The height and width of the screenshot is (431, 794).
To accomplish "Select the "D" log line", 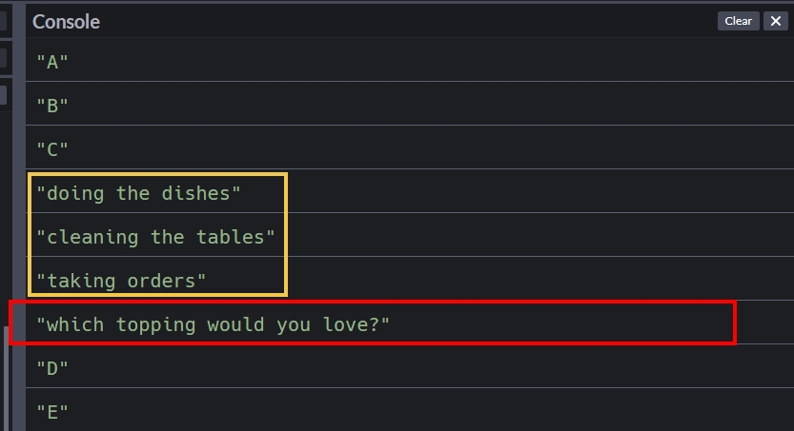I will point(52,368).
